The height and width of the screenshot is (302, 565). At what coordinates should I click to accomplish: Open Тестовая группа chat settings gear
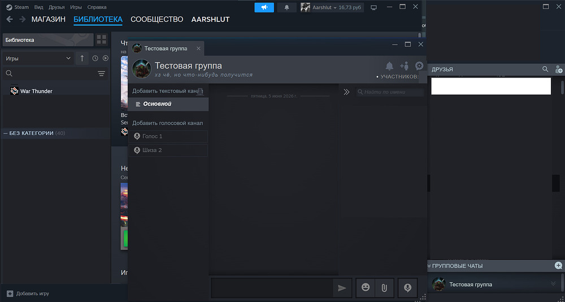pos(419,66)
